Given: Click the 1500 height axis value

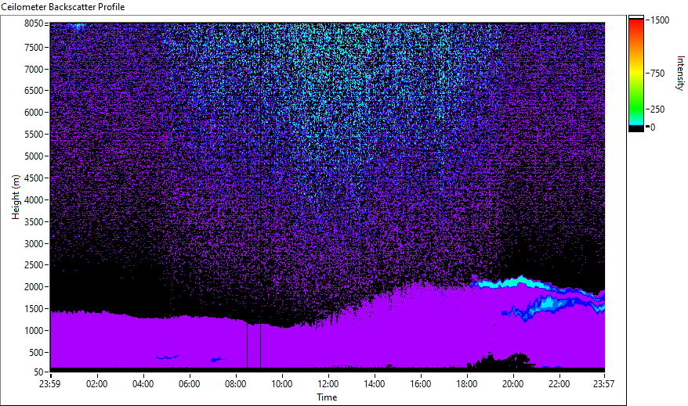Looking at the screenshot, I should pyautogui.click(x=34, y=309).
